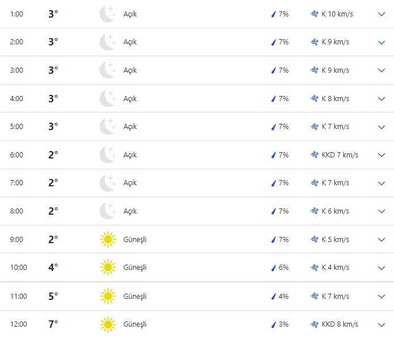The height and width of the screenshot is (338, 394).
Task: Click the 2:00 time label
Action: 16,42
